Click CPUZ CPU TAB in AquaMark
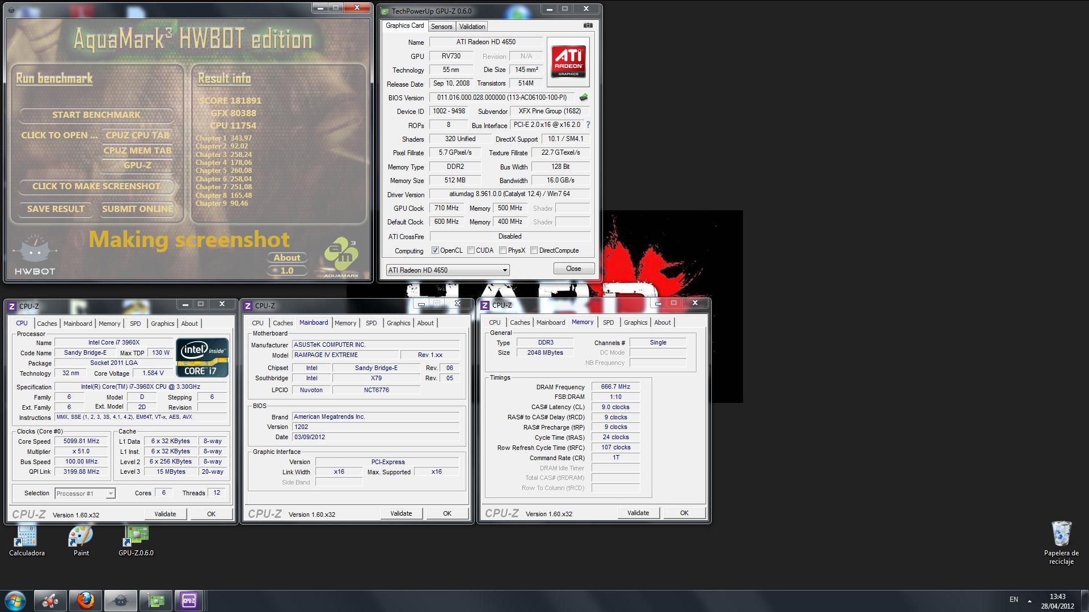Screen dimensions: 1089x612 tap(137, 135)
